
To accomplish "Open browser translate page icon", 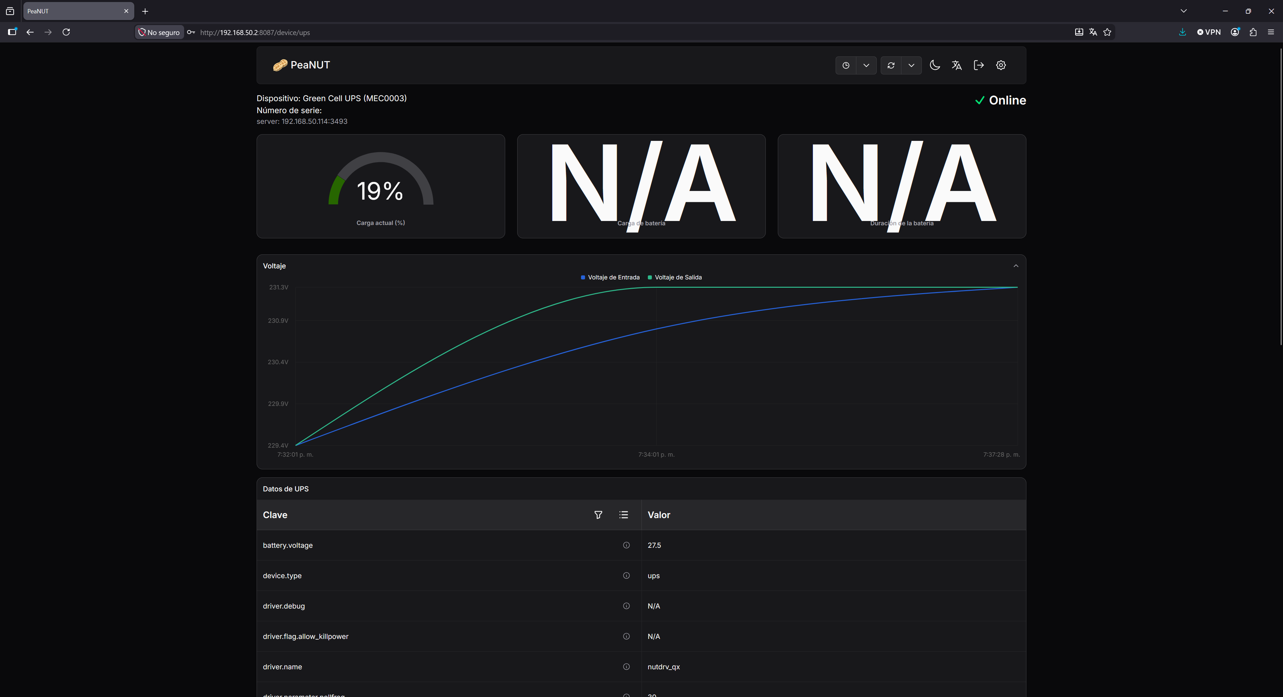I will (1093, 32).
